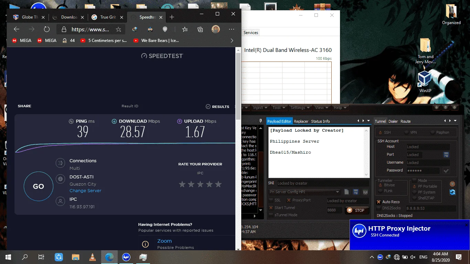This screenshot has height=264, width=470.
Task: Open the We Bare Bears bookmark
Action: click(157, 41)
